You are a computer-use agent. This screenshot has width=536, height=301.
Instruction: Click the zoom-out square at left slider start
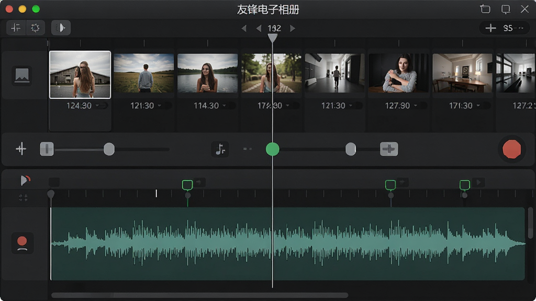point(47,149)
